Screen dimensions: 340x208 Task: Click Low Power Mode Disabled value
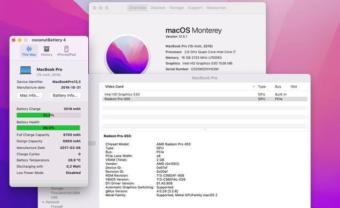[73, 173]
